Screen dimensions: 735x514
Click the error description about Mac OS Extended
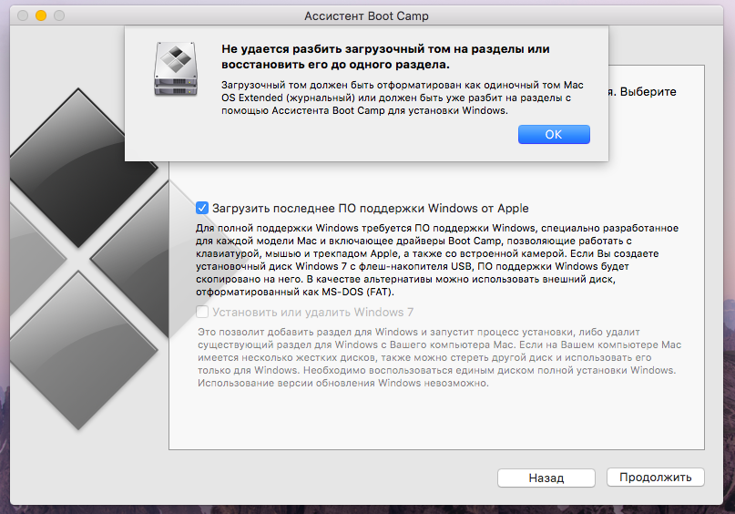click(x=403, y=98)
